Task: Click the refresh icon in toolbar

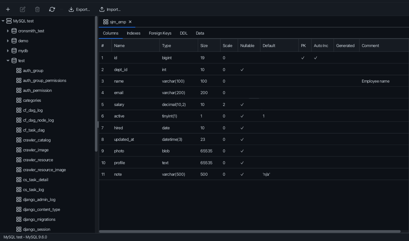Action: tap(52, 10)
